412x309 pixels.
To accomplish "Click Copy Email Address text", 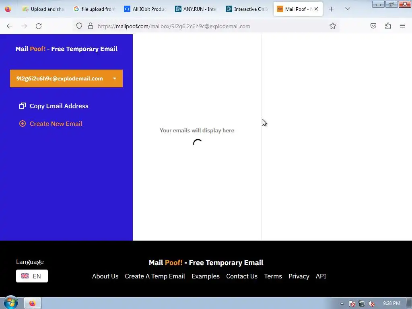I will tap(59, 106).
